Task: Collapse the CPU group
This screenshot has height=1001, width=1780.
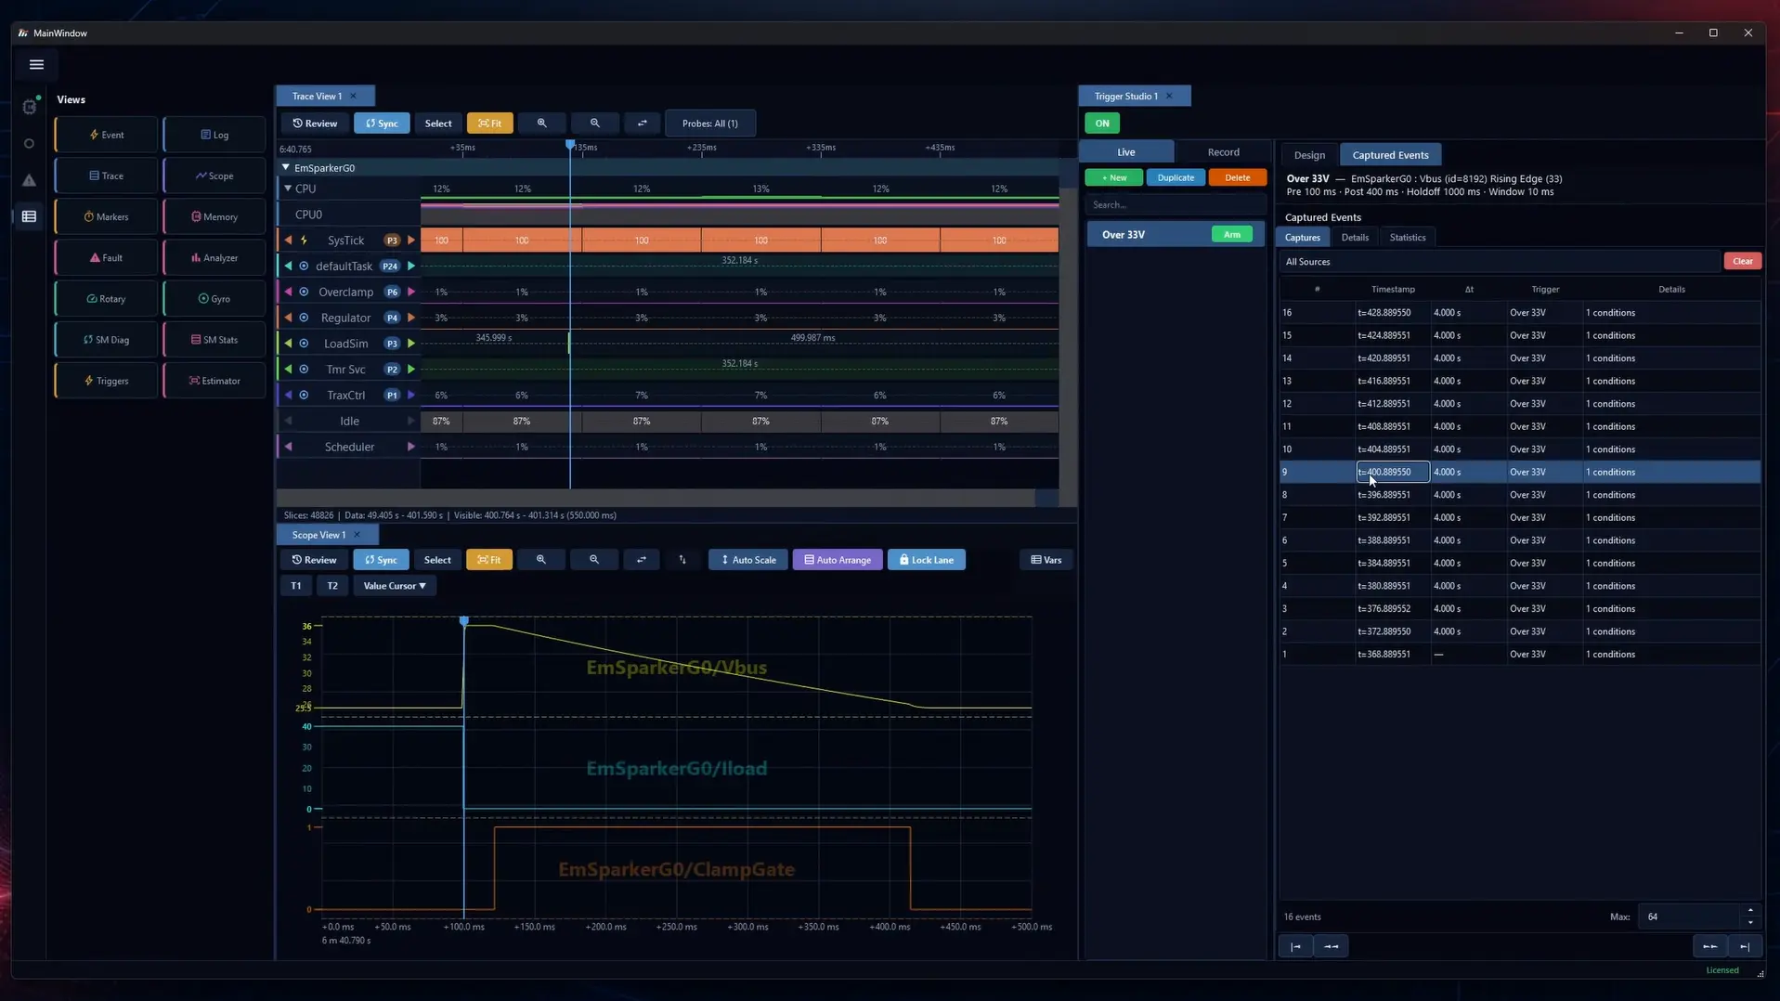Action: point(288,188)
